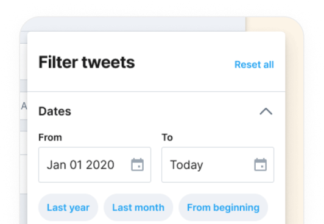Focus the To field showing Today
The width and height of the screenshot is (324, 224).
click(218, 165)
